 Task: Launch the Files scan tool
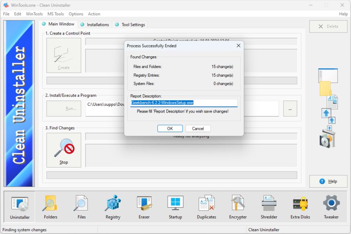tap(82, 206)
